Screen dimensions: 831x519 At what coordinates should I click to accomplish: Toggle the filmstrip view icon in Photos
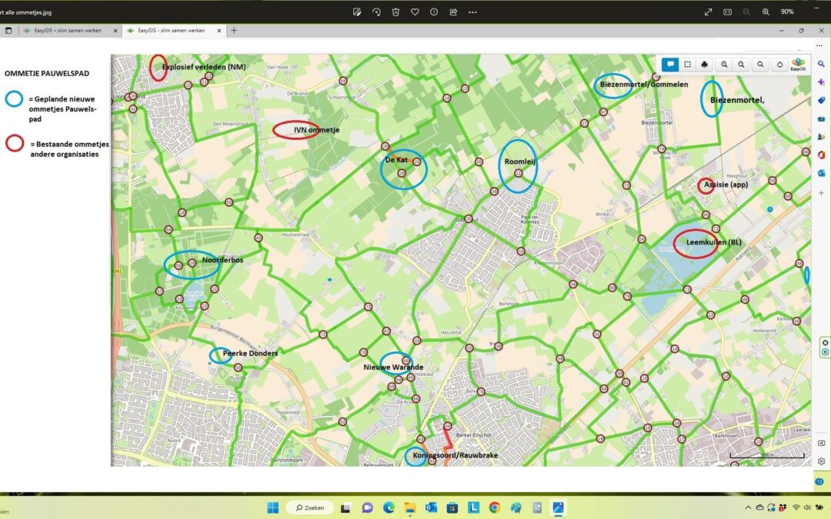click(x=728, y=12)
